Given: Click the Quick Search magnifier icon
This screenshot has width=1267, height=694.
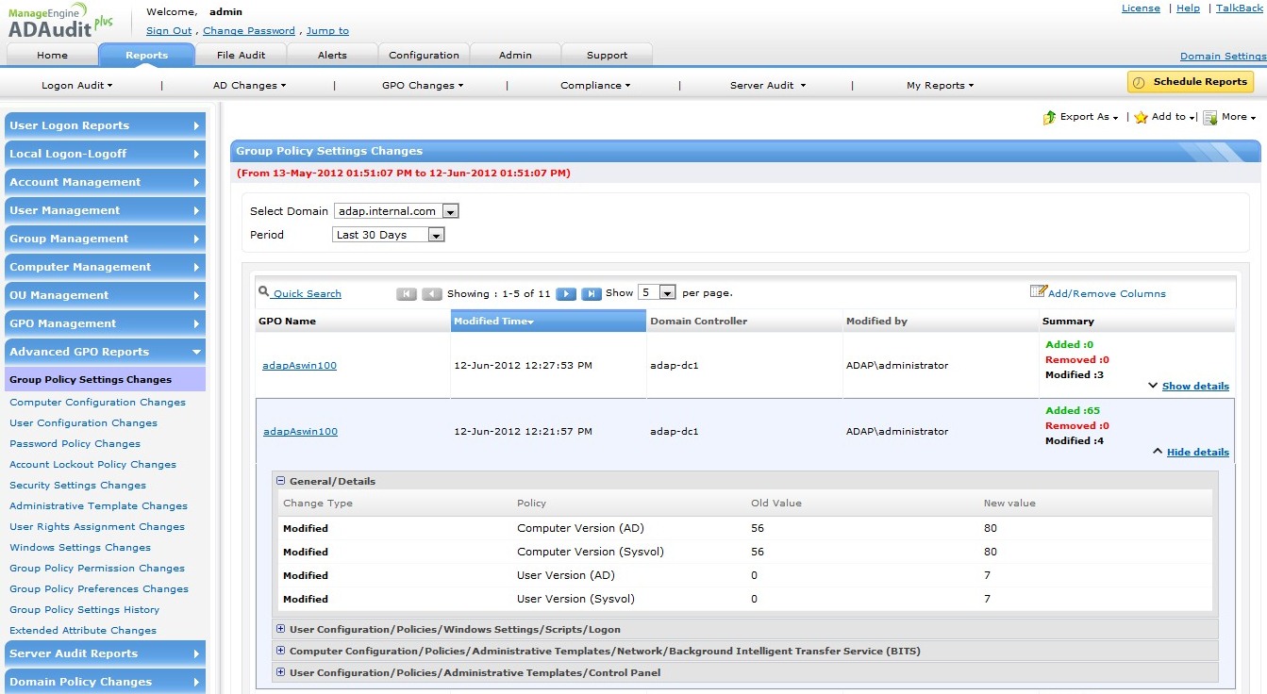Looking at the screenshot, I should click(x=264, y=292).
